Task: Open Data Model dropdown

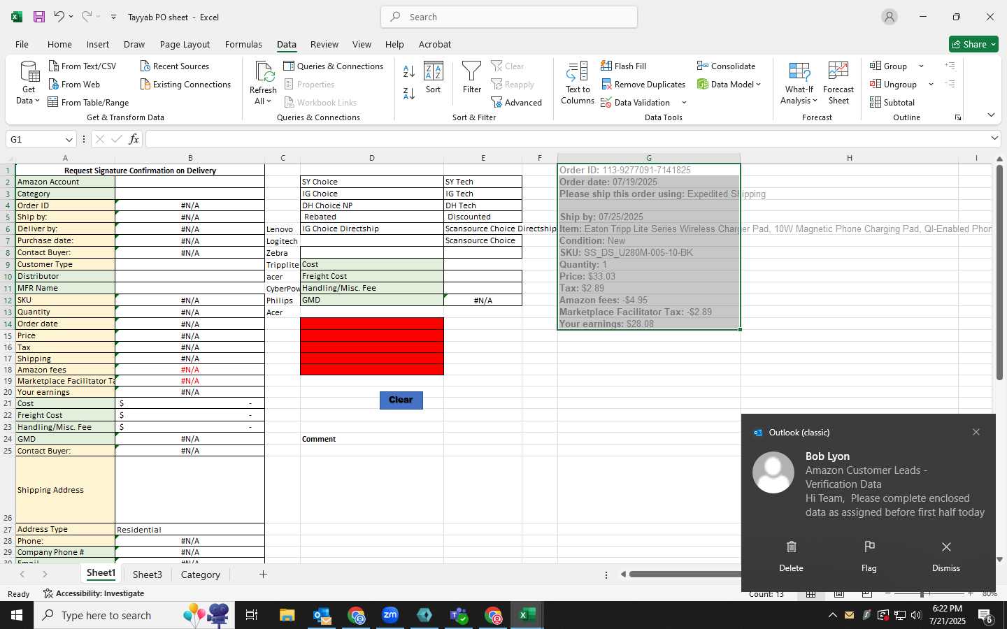Action: coord(729,84)
